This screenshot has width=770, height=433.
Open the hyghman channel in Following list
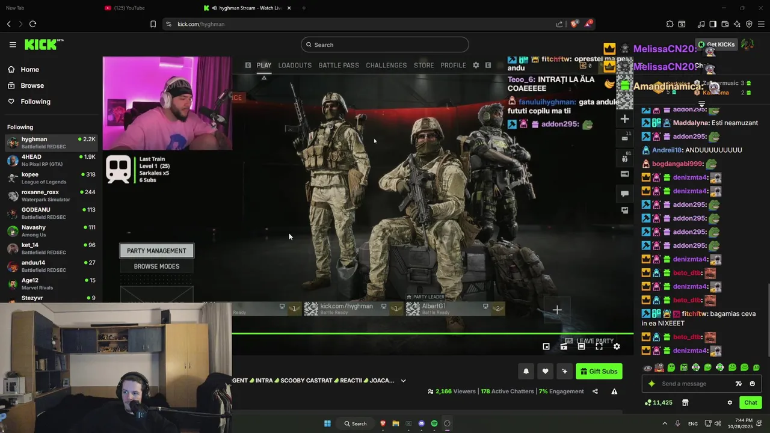point(51,143)
